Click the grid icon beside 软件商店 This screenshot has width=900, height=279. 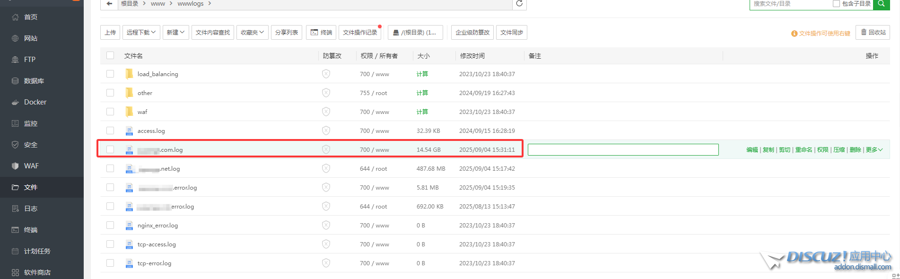click(x=15, y=272)
